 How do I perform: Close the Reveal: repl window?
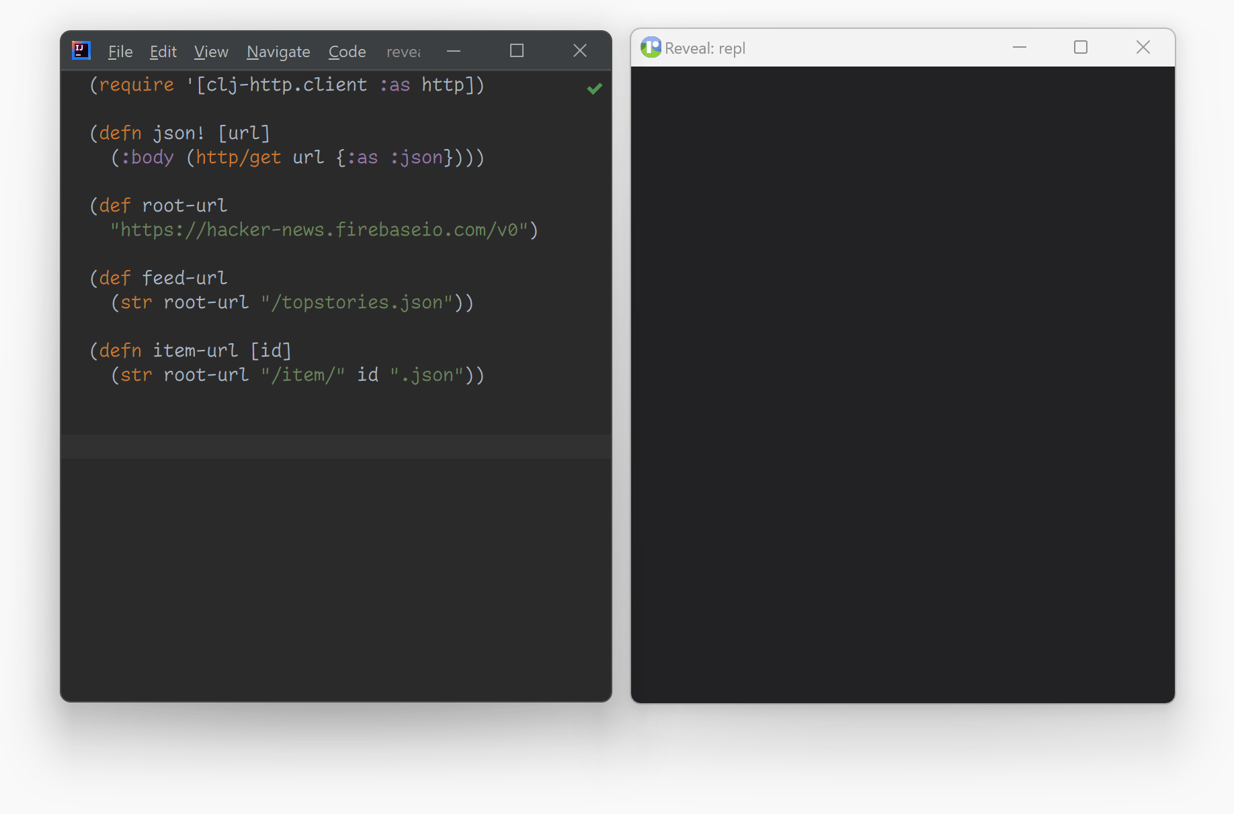click(x=1143, y=48)
